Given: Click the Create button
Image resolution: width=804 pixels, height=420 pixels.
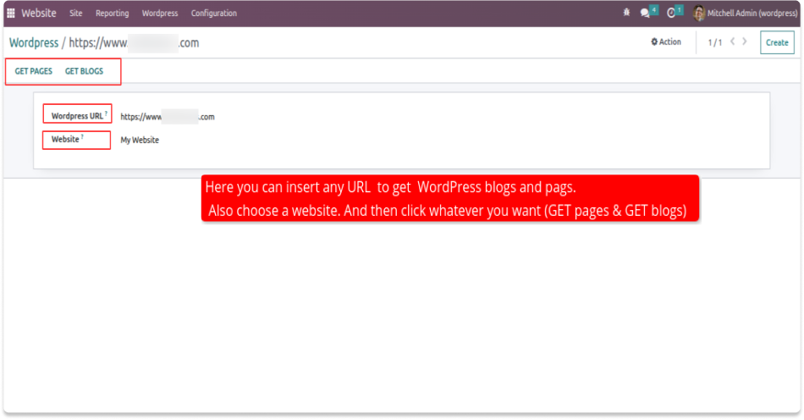Looking at the screenshot, I should click(777, 42).
